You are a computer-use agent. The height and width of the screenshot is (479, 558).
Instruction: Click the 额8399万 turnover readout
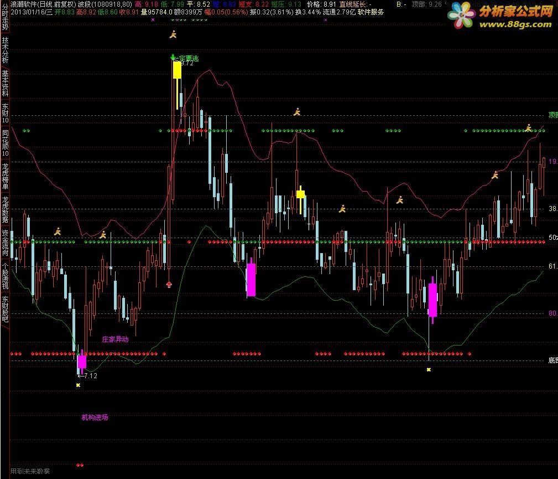click(188, 12)
